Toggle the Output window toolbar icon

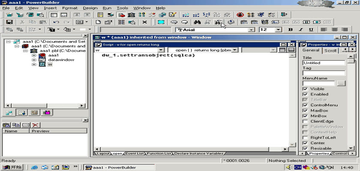point(64,15)
